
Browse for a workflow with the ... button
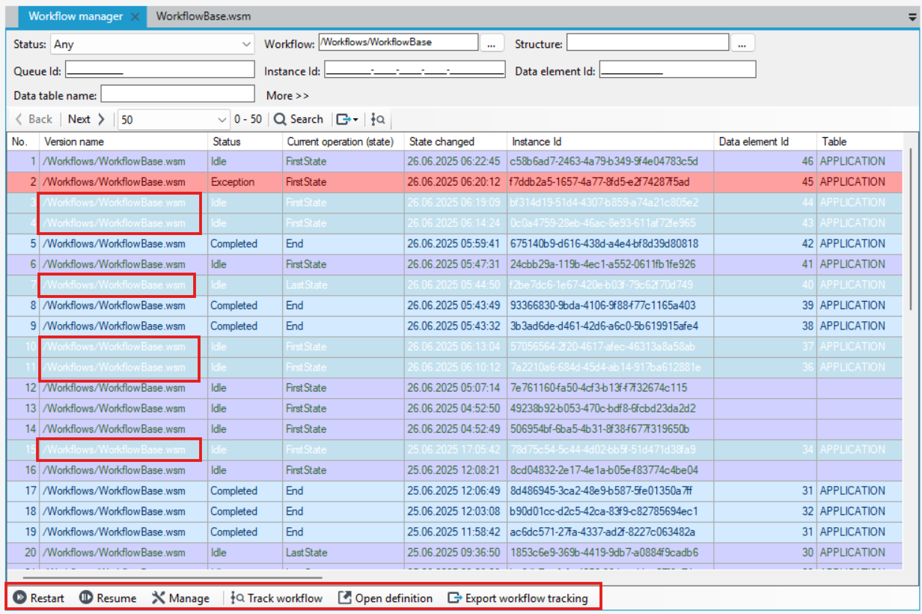[x=491, y=44]
